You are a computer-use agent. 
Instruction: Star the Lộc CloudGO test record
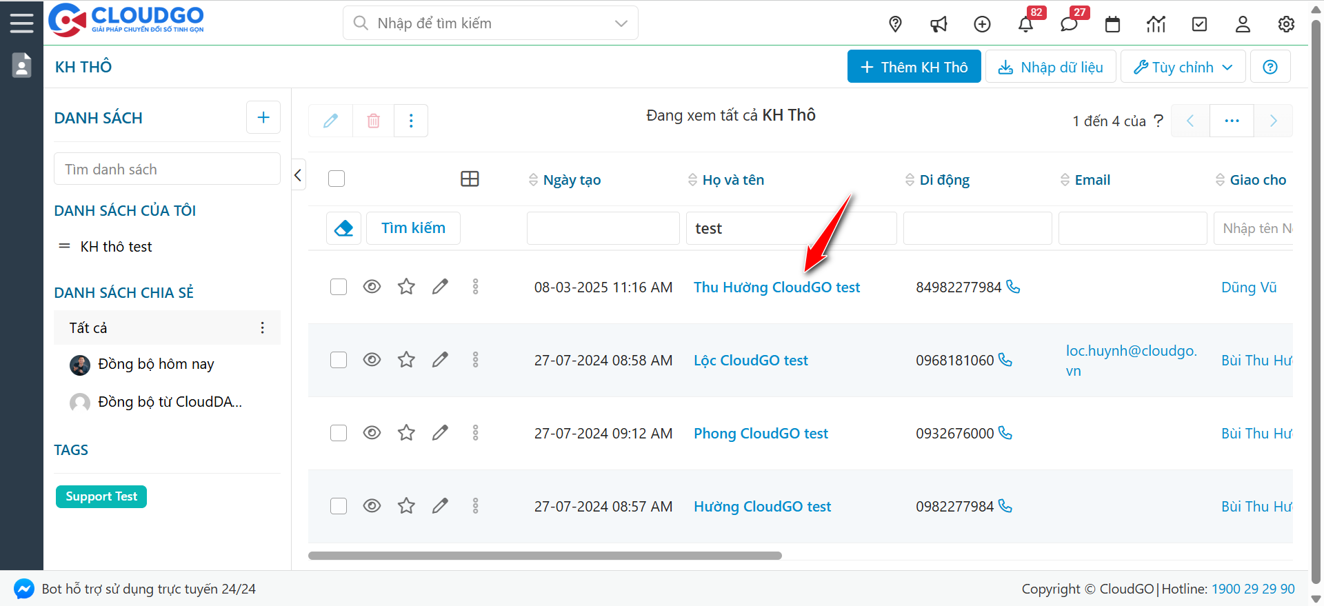(406, 360)
